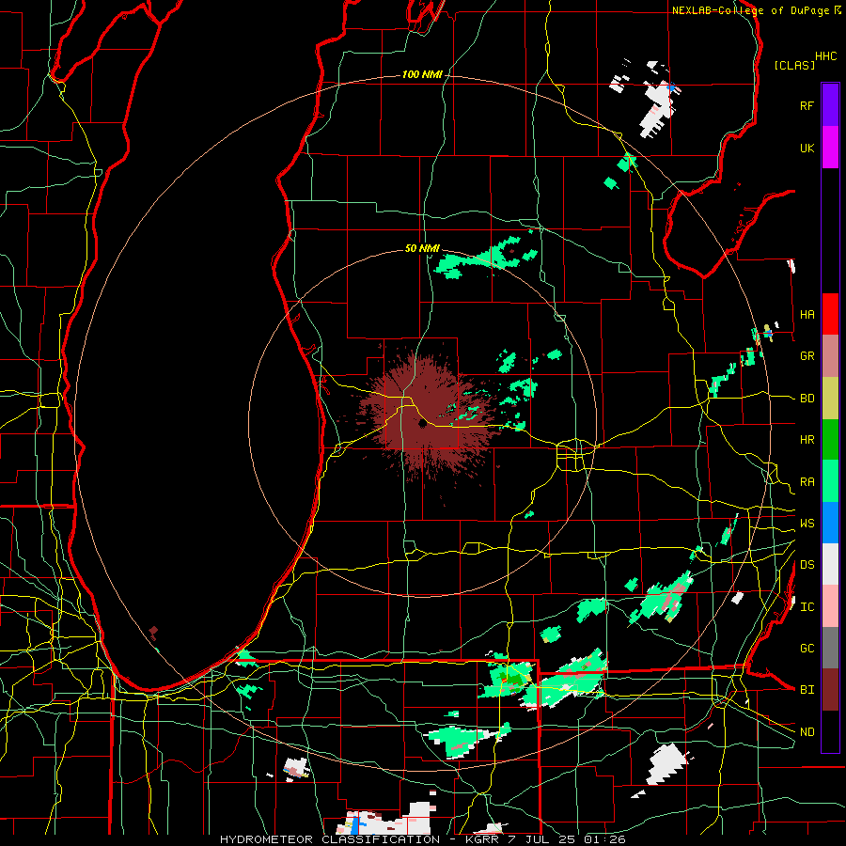Click the magenta UK legend color swatch
The image size is (846, 846).
830,148
